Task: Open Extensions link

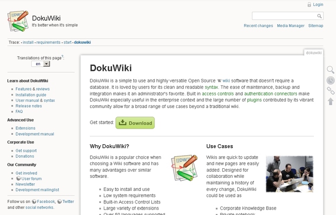Action: coord(26,128)
